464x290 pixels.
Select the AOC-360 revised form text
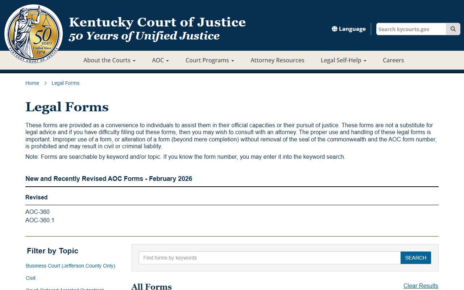coord(37,212)
